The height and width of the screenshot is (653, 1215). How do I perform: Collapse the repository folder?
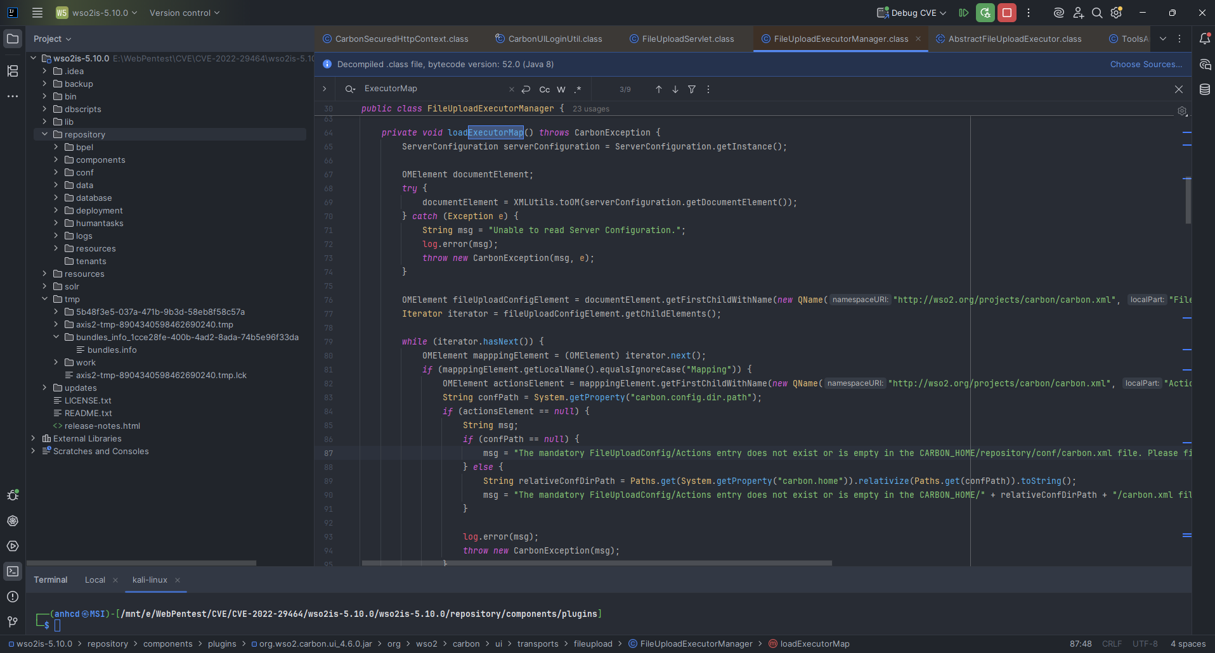click(45, 134)
